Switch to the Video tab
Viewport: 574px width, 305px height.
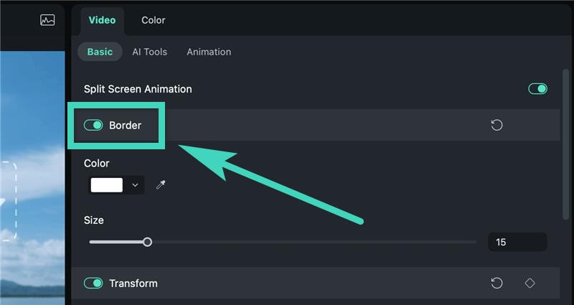coord(102,20)
